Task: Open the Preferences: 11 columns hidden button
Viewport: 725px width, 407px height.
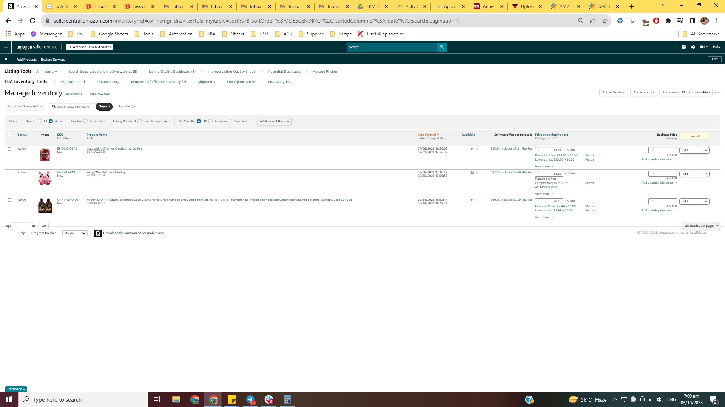Action: click(686, 92)
